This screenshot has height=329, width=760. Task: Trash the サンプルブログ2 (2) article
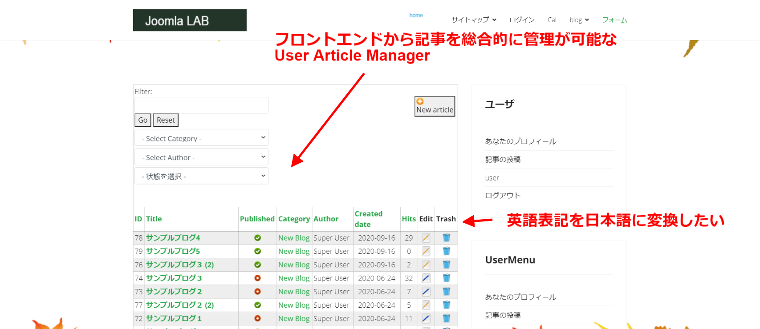(x=447, y=305)
